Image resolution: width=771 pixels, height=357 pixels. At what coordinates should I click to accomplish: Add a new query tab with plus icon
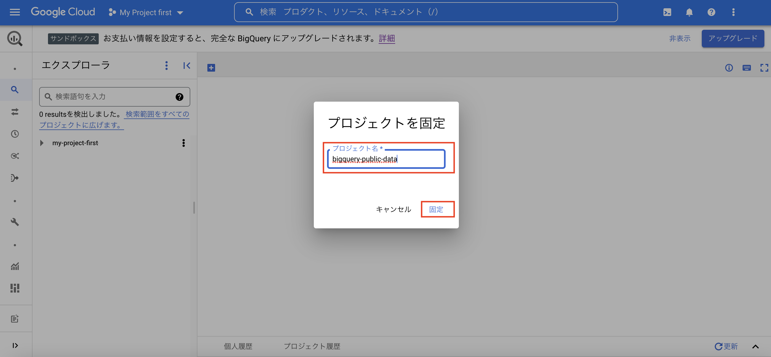(211, 68)
